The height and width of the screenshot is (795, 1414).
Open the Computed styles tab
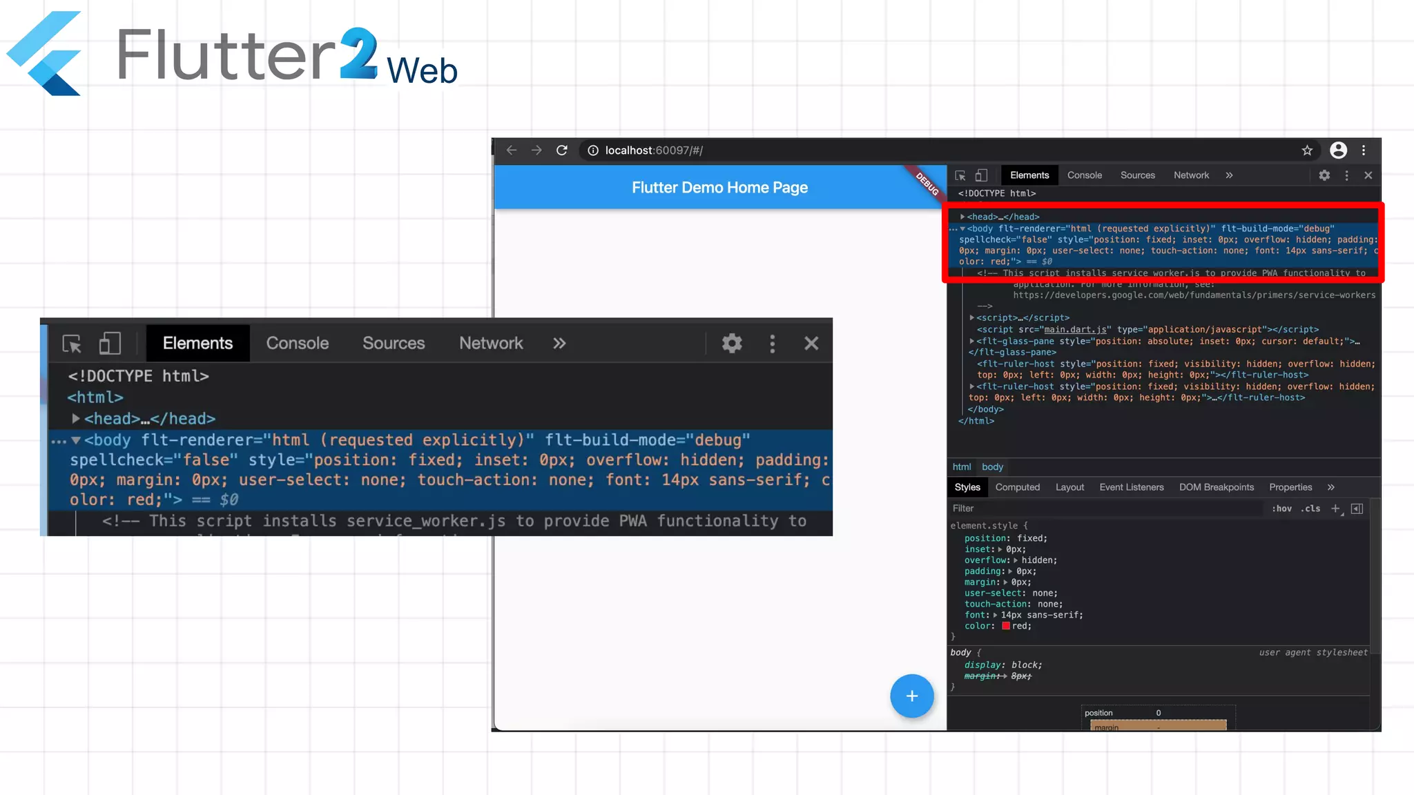(1017, 487)
